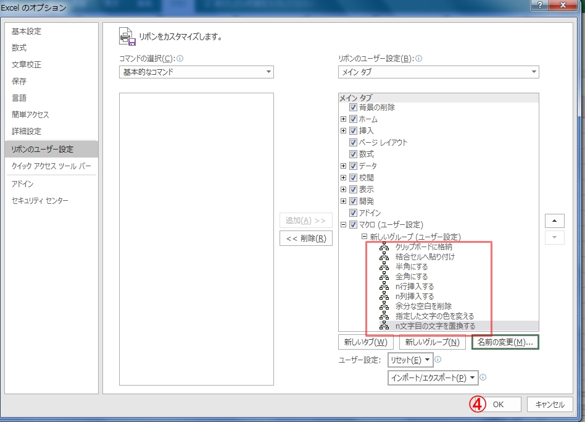Expand the データ tree node
Viewport: 585px width, 422px height.
click(x=343, y=166)
